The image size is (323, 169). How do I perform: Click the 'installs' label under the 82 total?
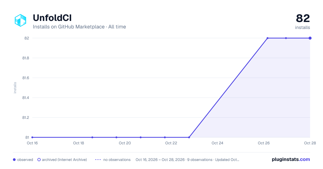303,27
